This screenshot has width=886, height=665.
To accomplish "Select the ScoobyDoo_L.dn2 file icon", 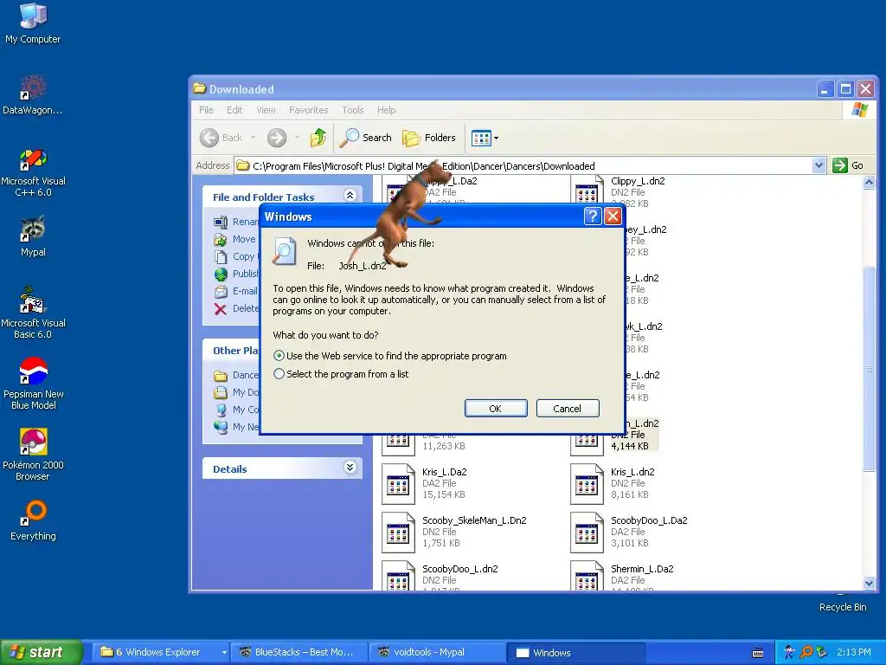I will (398, 576).
